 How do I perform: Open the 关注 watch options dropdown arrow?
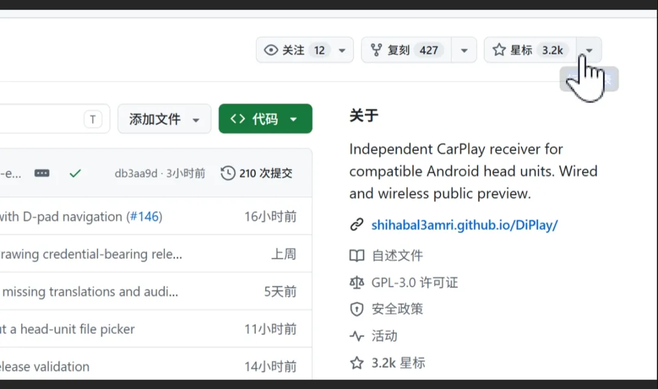(x=342, y=51)
